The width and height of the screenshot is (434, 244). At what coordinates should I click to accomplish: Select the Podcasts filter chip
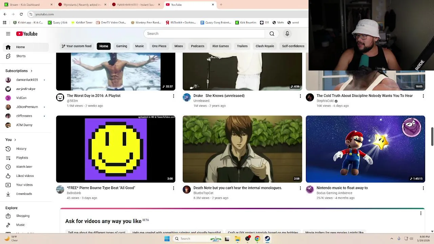pos(197,46)
